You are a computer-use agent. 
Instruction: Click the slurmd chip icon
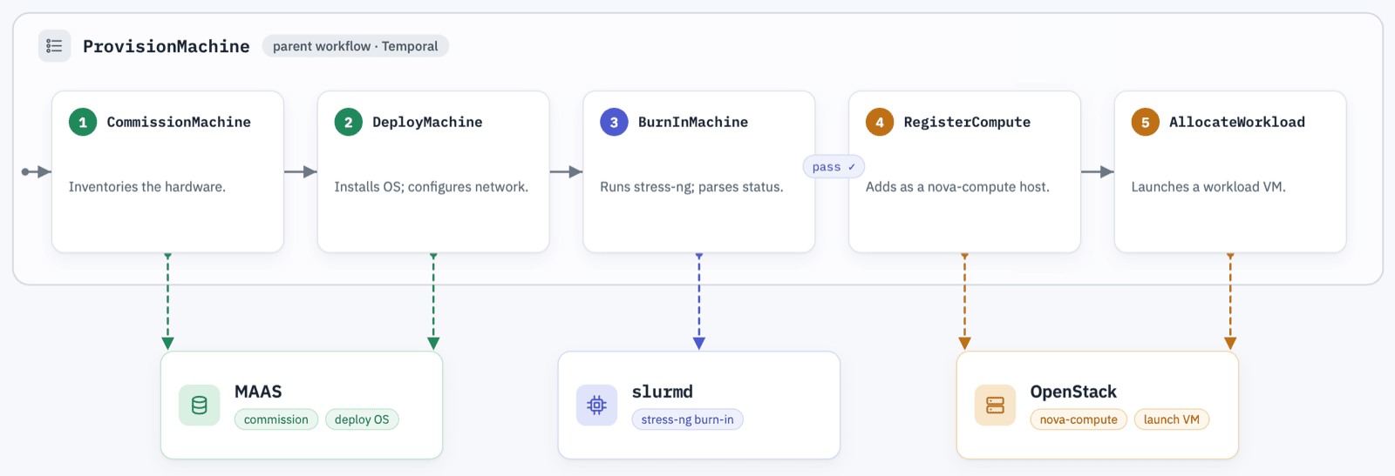coord(597,406)
